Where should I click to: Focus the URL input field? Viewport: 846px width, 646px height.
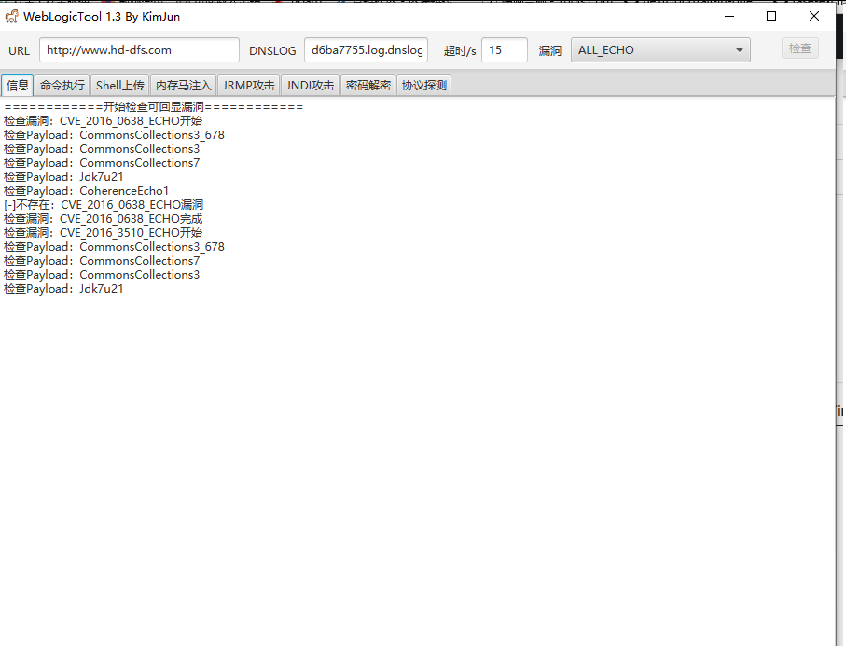coord(139,50)
